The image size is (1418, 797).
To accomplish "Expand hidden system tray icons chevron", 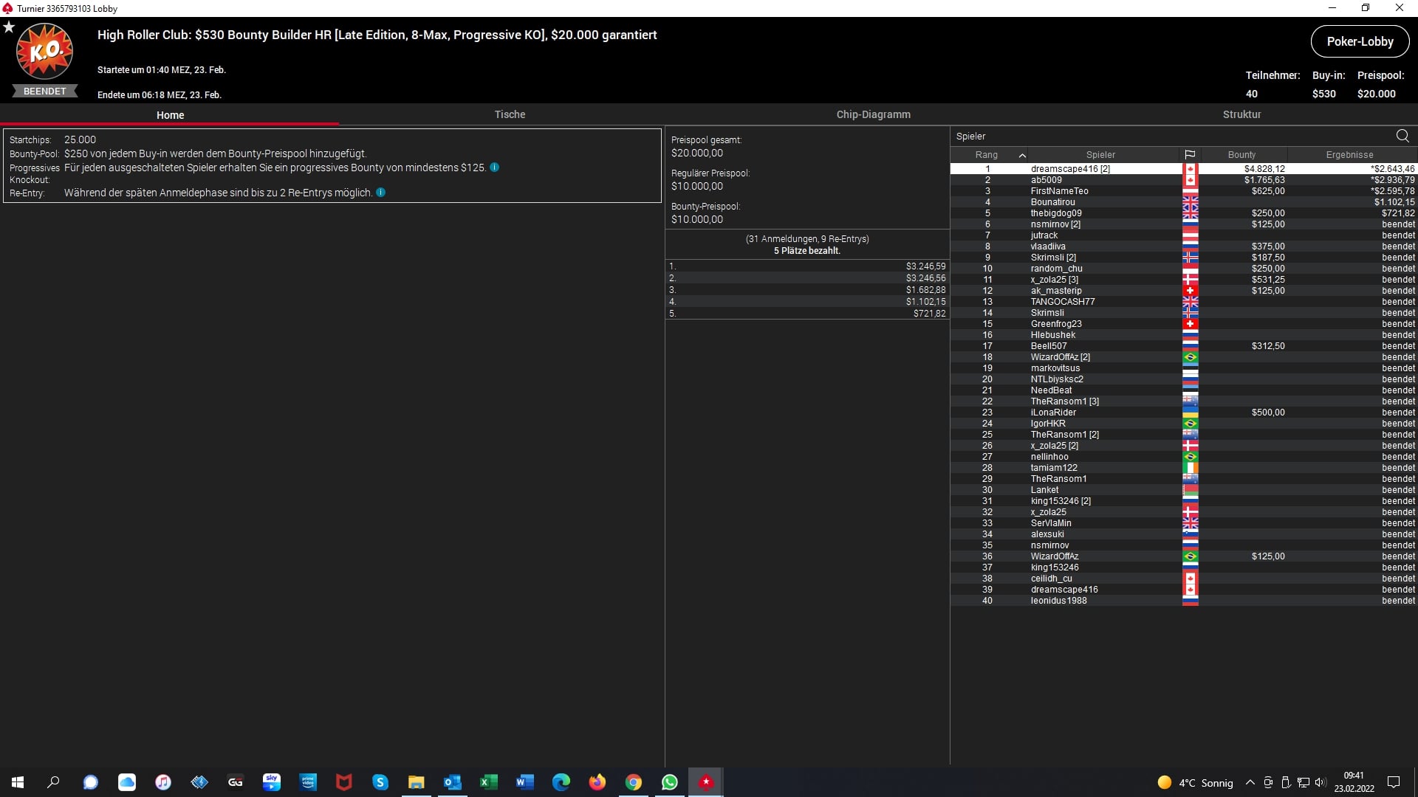I will [1250, 782].
